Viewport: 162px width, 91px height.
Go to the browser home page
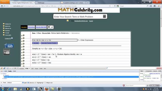coord(151,6)
